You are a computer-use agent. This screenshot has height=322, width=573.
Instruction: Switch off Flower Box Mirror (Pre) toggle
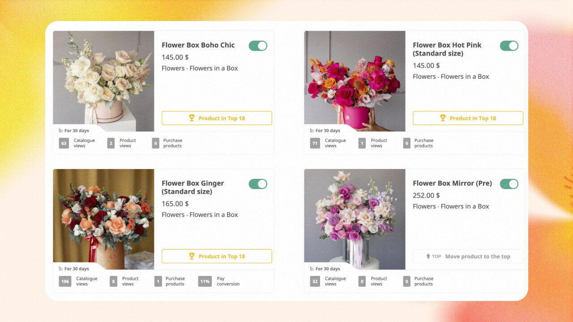tap(509, 184)
